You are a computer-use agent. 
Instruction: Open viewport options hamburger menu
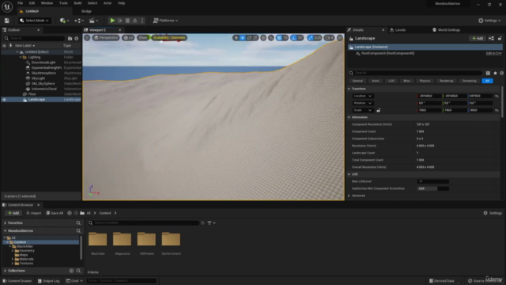tap(87, 38)
